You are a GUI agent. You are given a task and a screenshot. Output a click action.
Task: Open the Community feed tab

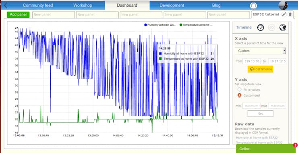[38, 5]
